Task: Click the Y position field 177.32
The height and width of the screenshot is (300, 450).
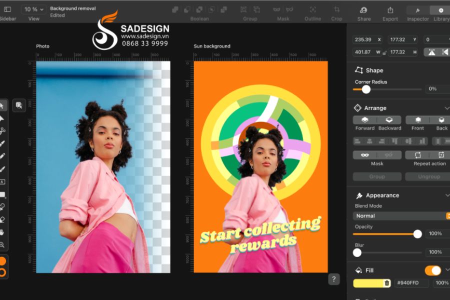Action: pyautogui.click(x=403, y=39)
